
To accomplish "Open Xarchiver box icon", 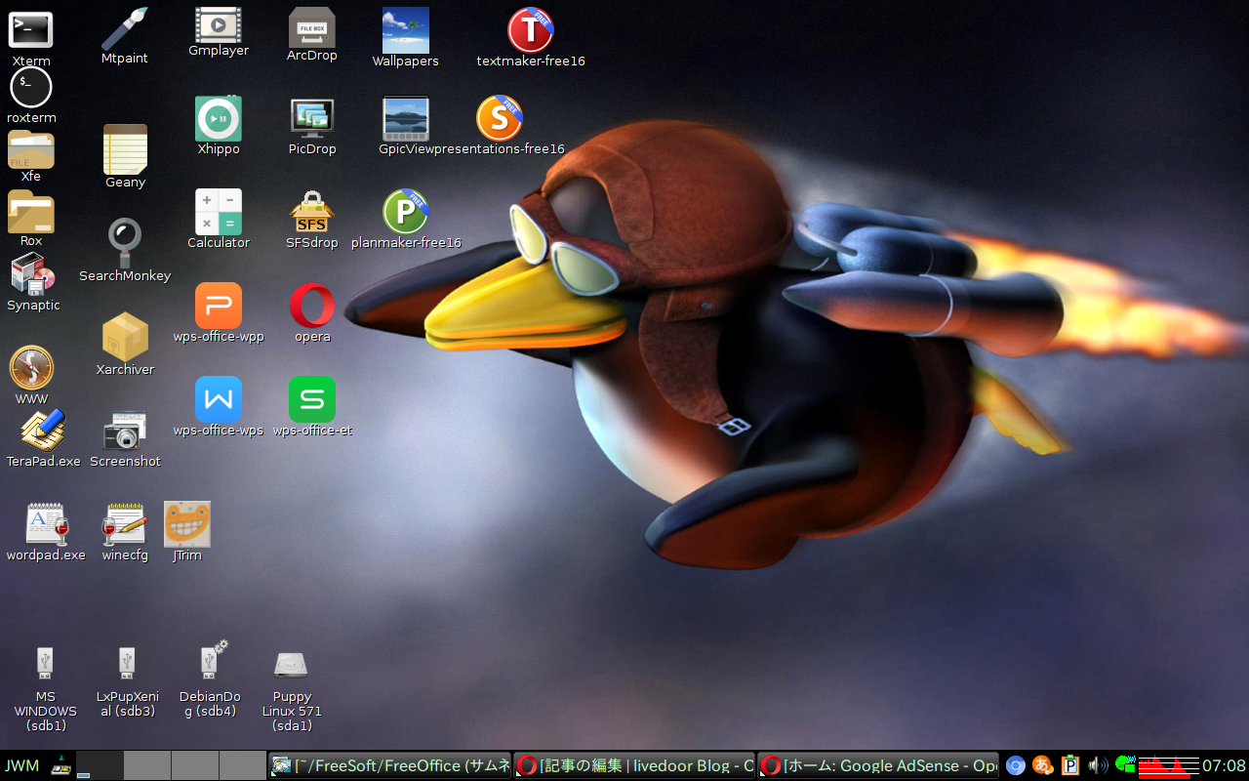I will [x=125, y=337].
